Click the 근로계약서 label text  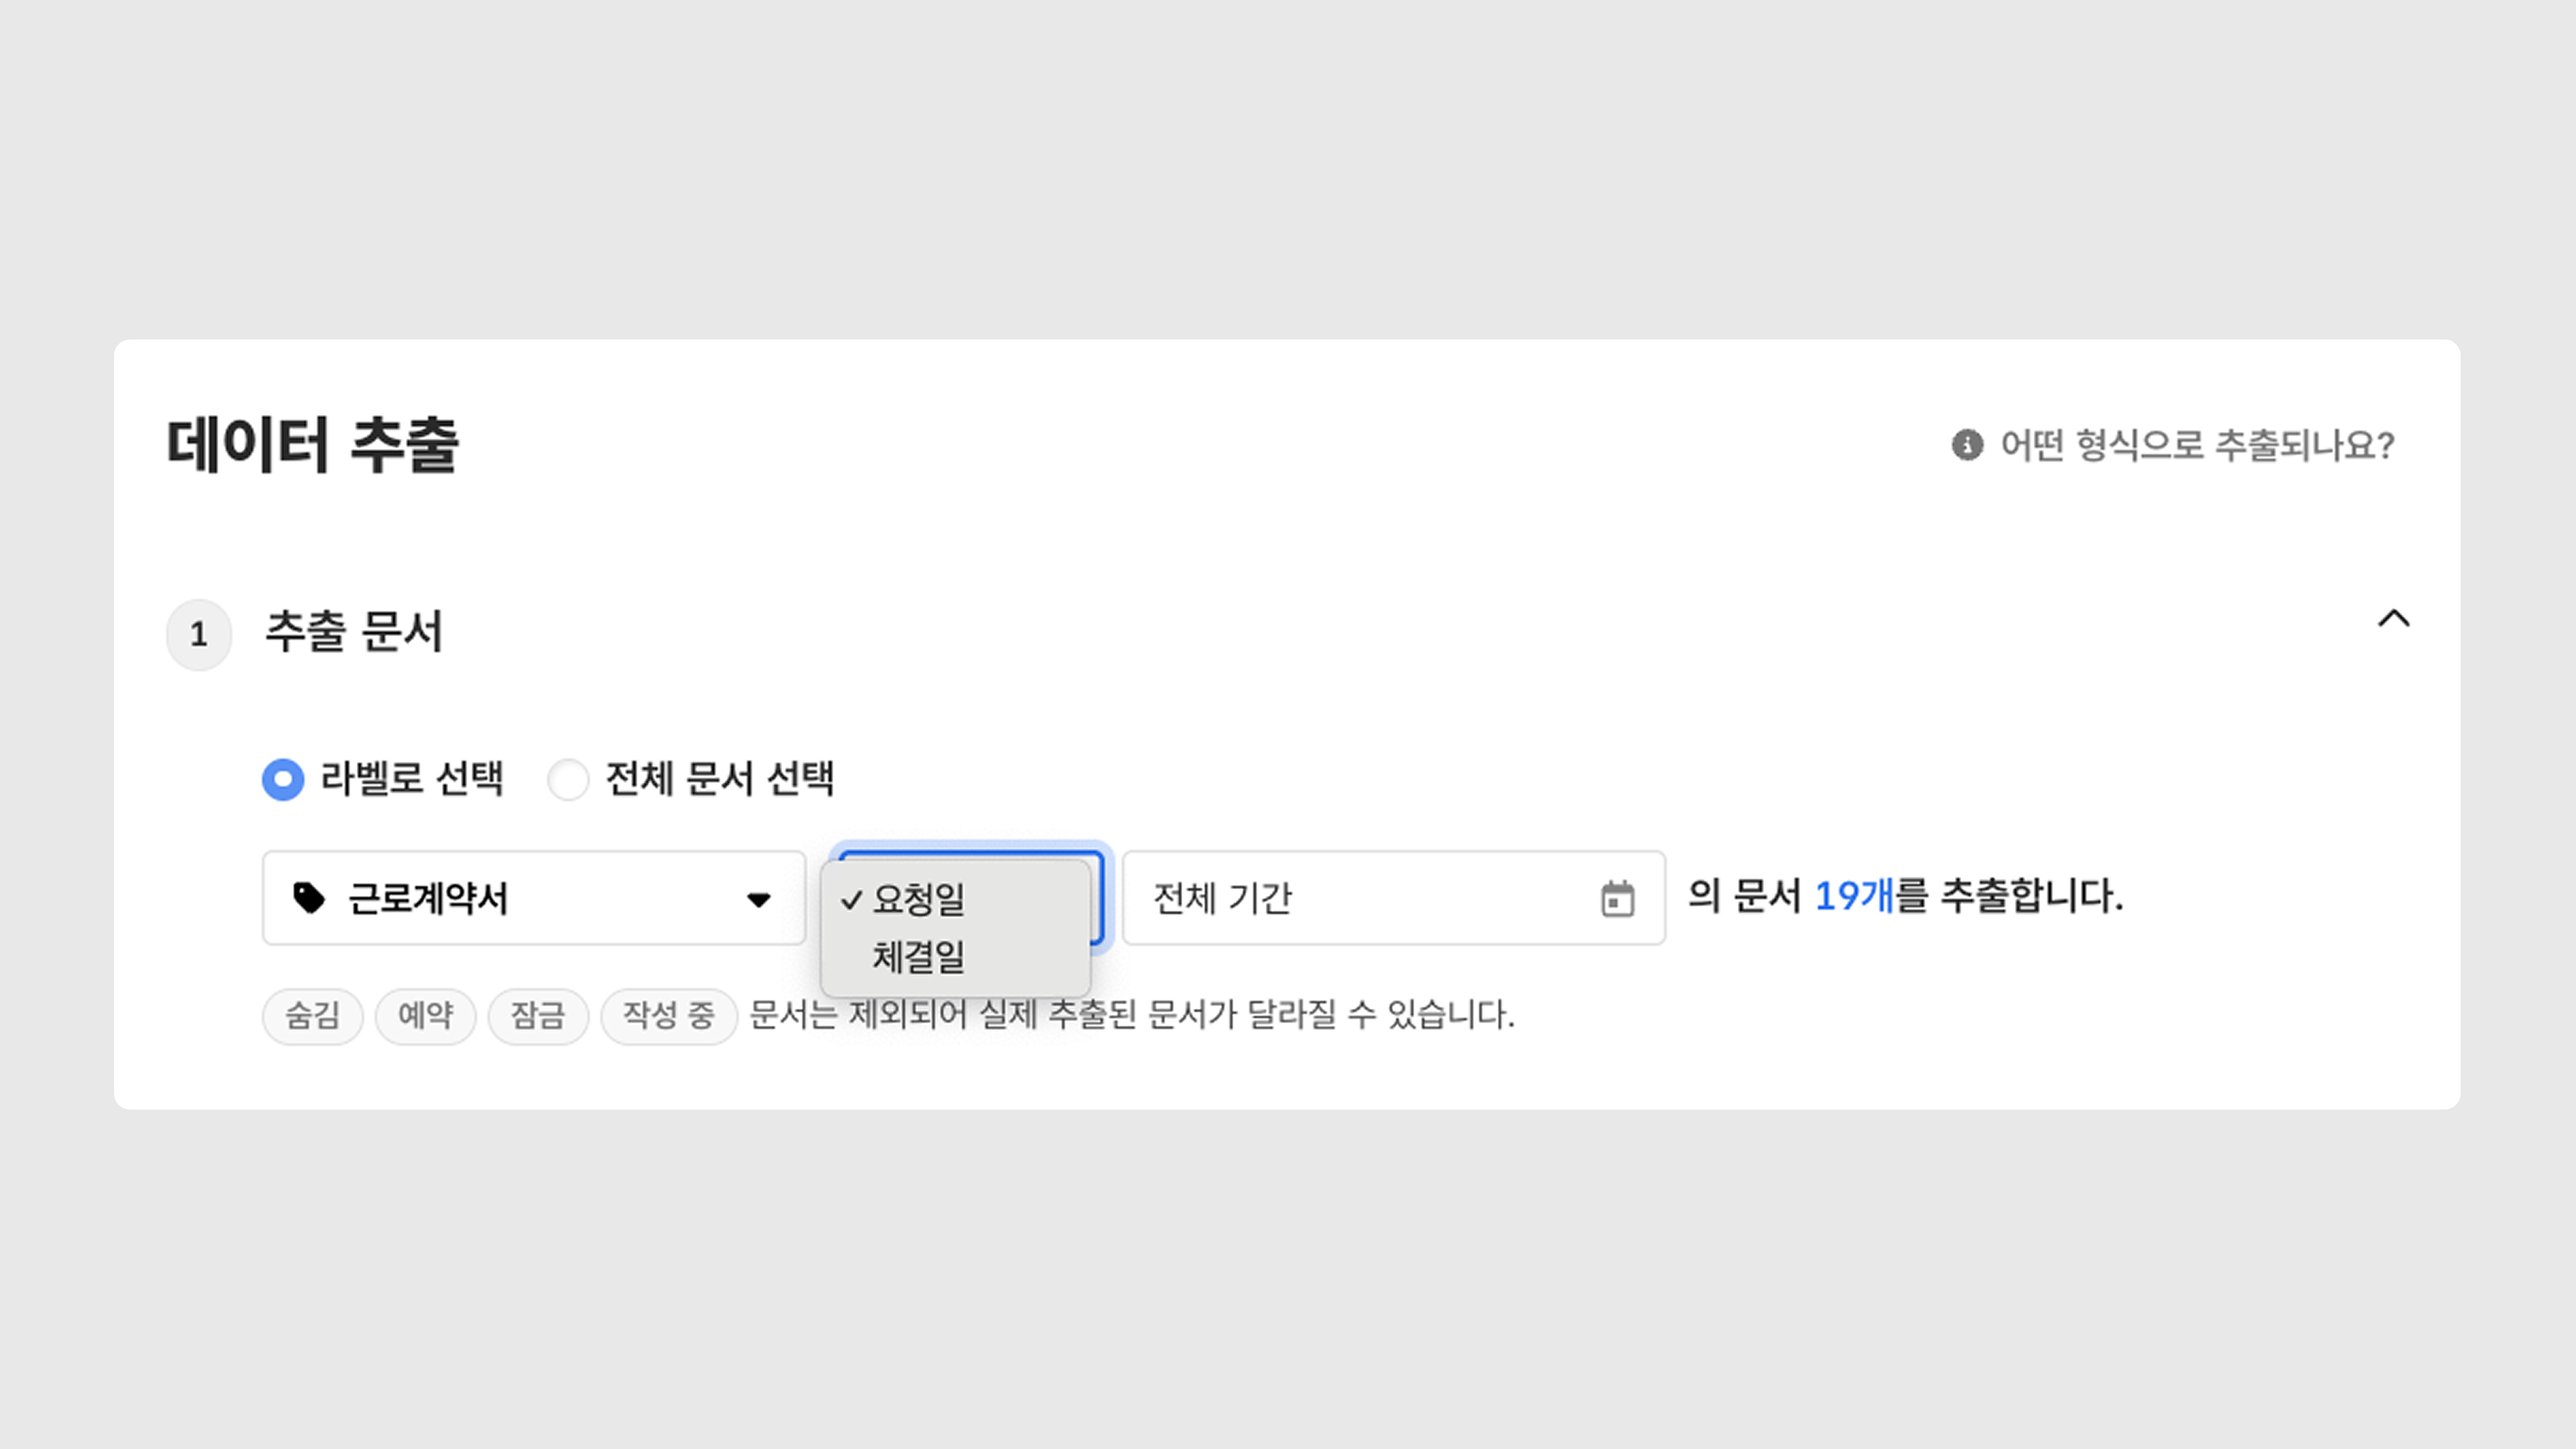(428, 898)
